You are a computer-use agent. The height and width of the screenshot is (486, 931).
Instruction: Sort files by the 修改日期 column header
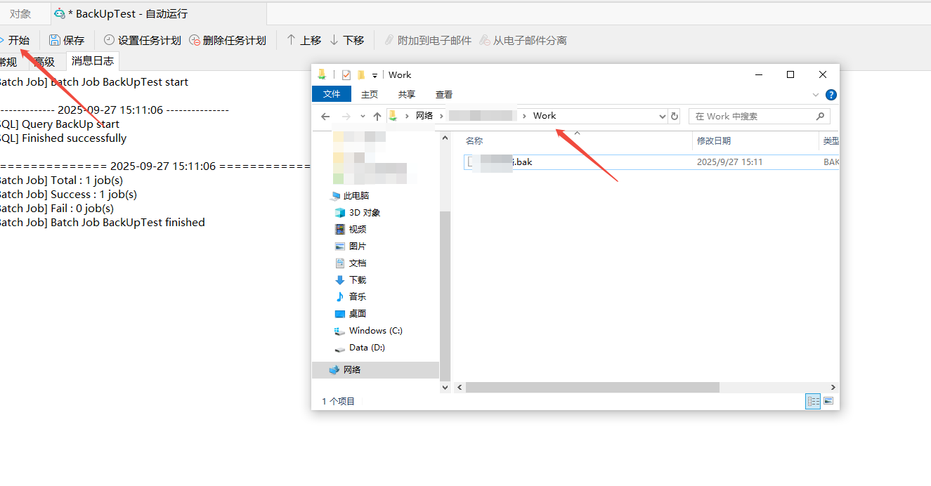pyautogui.click(x=755, y=140)
